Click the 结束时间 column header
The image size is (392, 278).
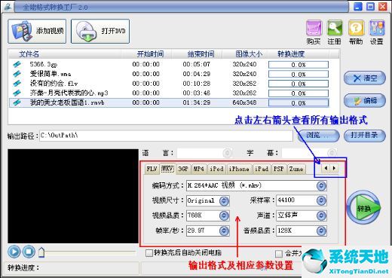(x=198, y=54)
